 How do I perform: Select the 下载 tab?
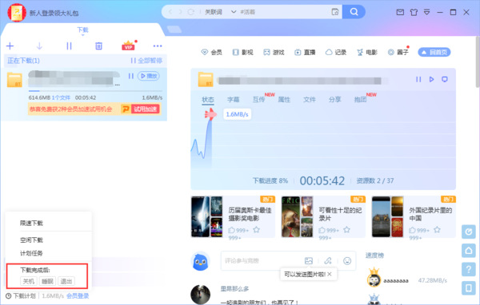tap(82, 30)
